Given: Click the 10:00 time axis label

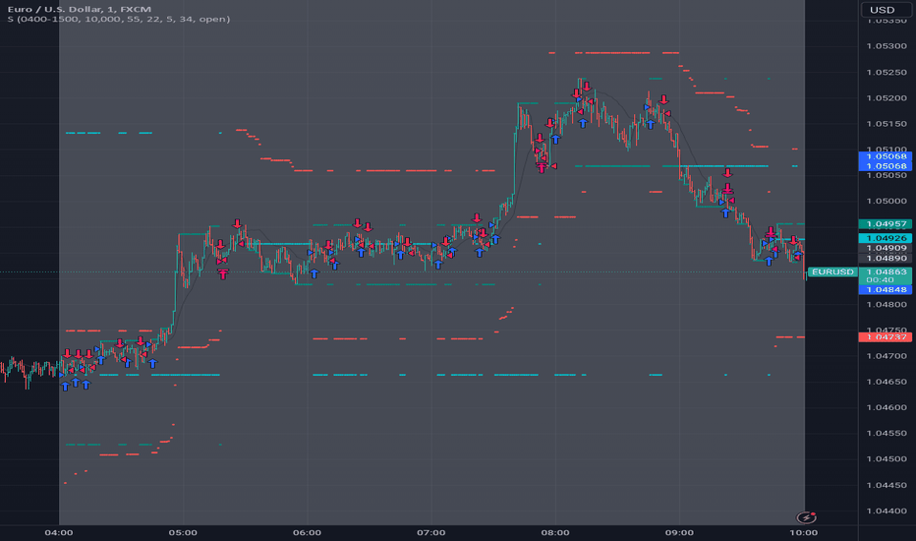Looking at the screenshot, I should pos(804,532).
